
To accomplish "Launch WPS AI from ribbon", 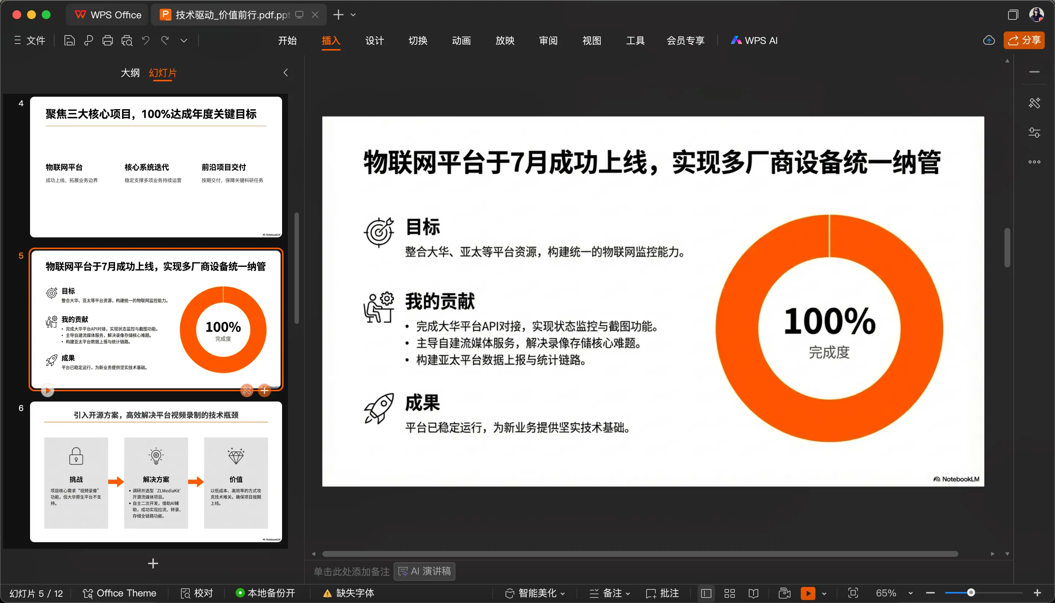I will point(754,41).
